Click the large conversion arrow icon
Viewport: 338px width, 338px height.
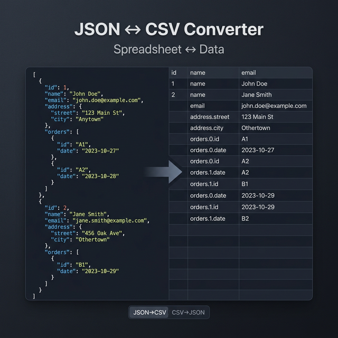tap(163, 172)
